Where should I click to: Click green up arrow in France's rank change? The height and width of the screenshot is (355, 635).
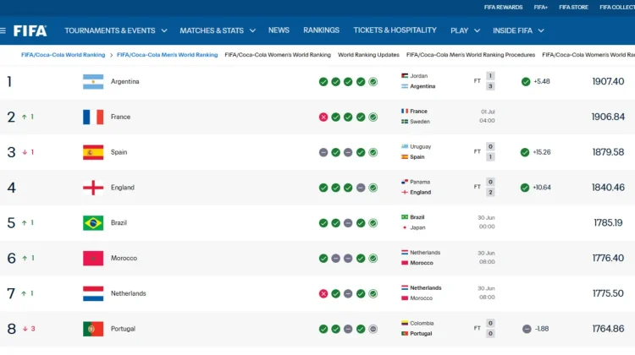pos(25,117)
